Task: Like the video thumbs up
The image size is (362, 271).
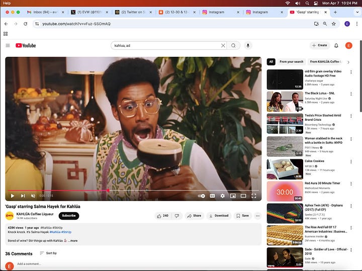Action: 162,216
